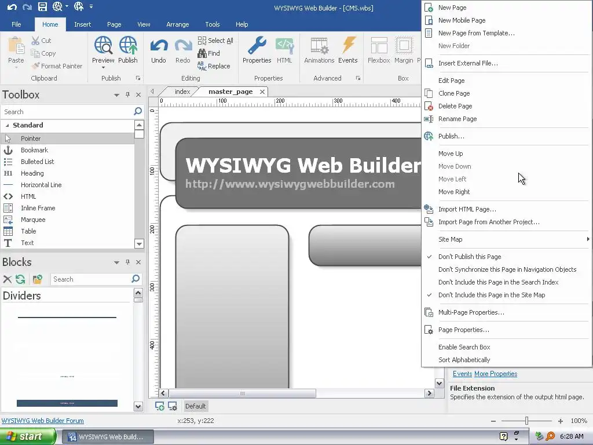The image size is (593, 445).
Task: Click the zoom out minus button
Action: coord(493,421)
